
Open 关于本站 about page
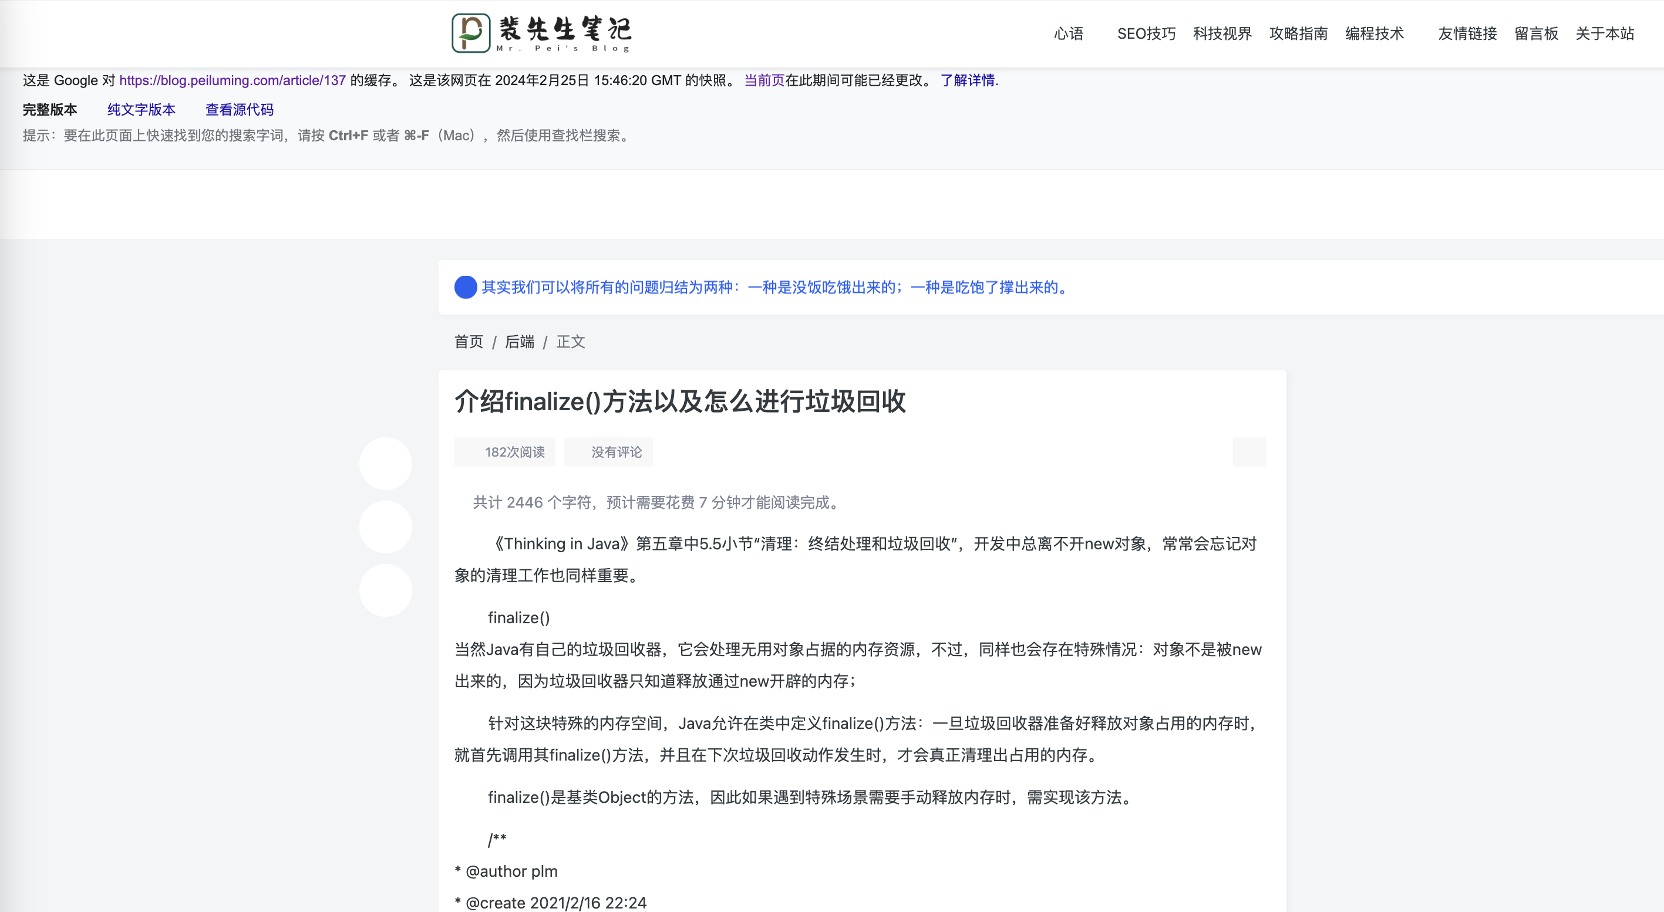click(x=1605, y=33)
